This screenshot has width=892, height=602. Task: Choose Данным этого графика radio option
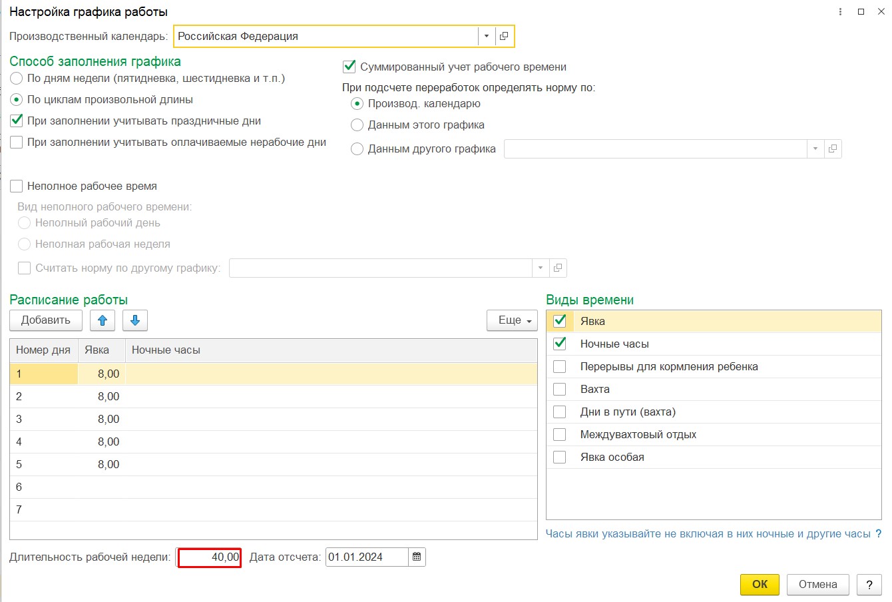(357, 125)
